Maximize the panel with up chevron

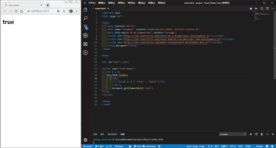pos(267,134)
